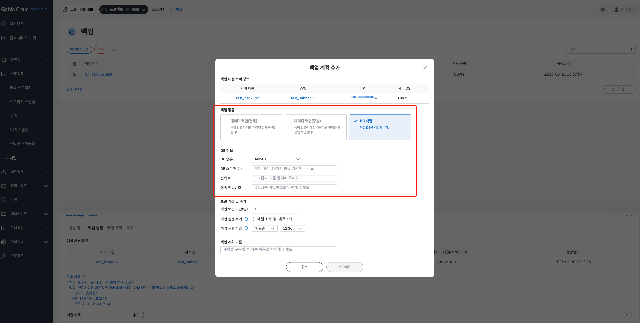The height and width of the screenshot is (323, 640).
Task: Open NAS in the storage sidebar menu
Action: (13, 116)
